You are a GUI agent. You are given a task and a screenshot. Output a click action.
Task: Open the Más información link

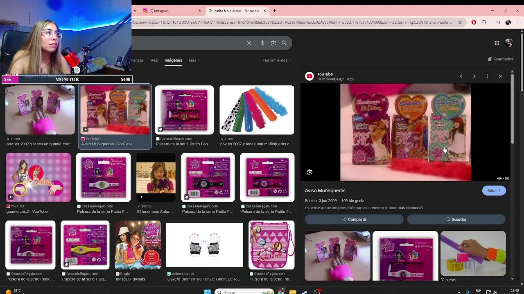[411, 208]
